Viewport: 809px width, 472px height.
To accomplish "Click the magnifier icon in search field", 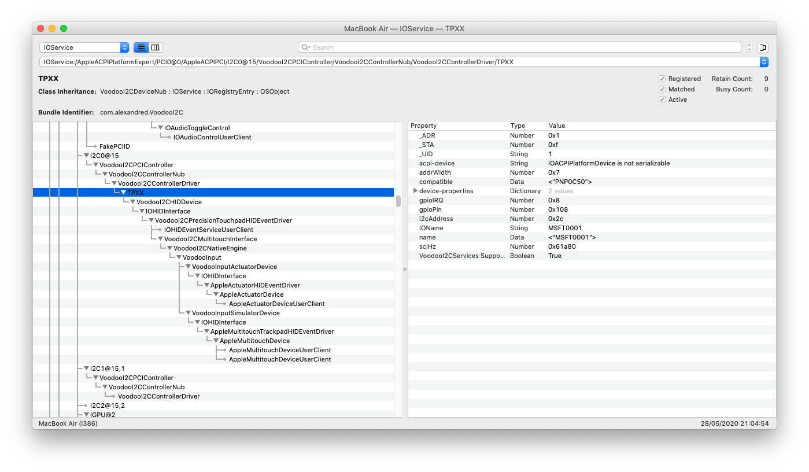I will [x=305, y=47].
